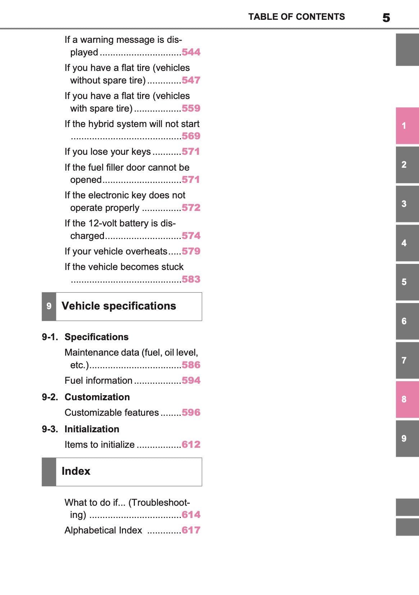
Task: Click "Customizable features" entry
Action: (111, 413)
